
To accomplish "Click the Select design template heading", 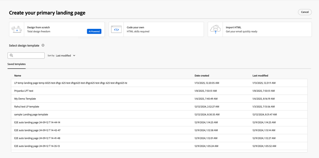I will [x=24, y=45].
